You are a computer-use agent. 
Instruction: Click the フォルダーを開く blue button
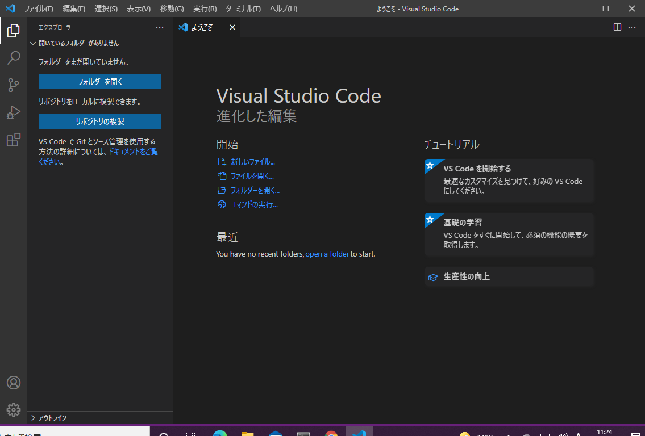tap(100, 82)
